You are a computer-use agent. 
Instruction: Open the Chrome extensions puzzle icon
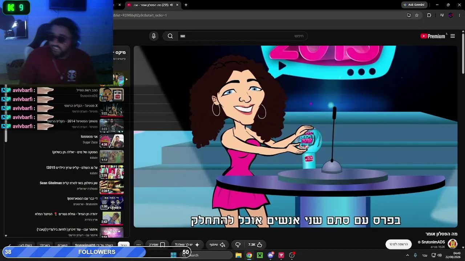click(x=429, y=15)
